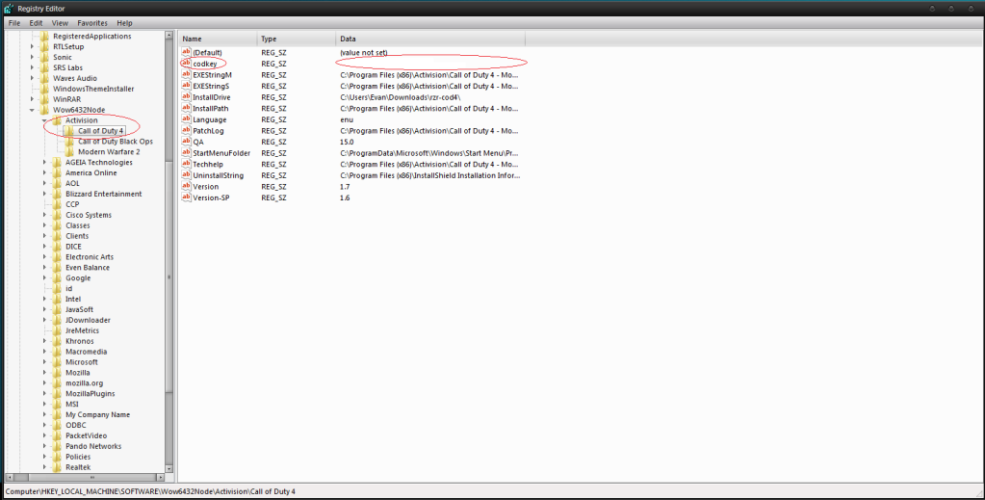Click the Version data value 1.7
The width and height of the screenshot is (985, 500).
point(345,186)
